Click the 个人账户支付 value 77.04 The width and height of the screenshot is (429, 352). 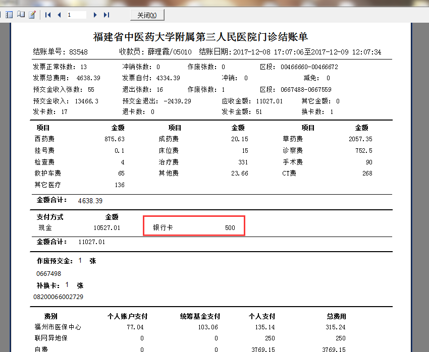135,327
